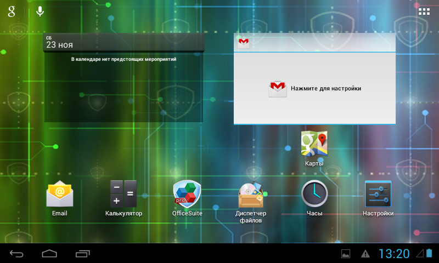Open the warning notification icon

pos(365,254)
